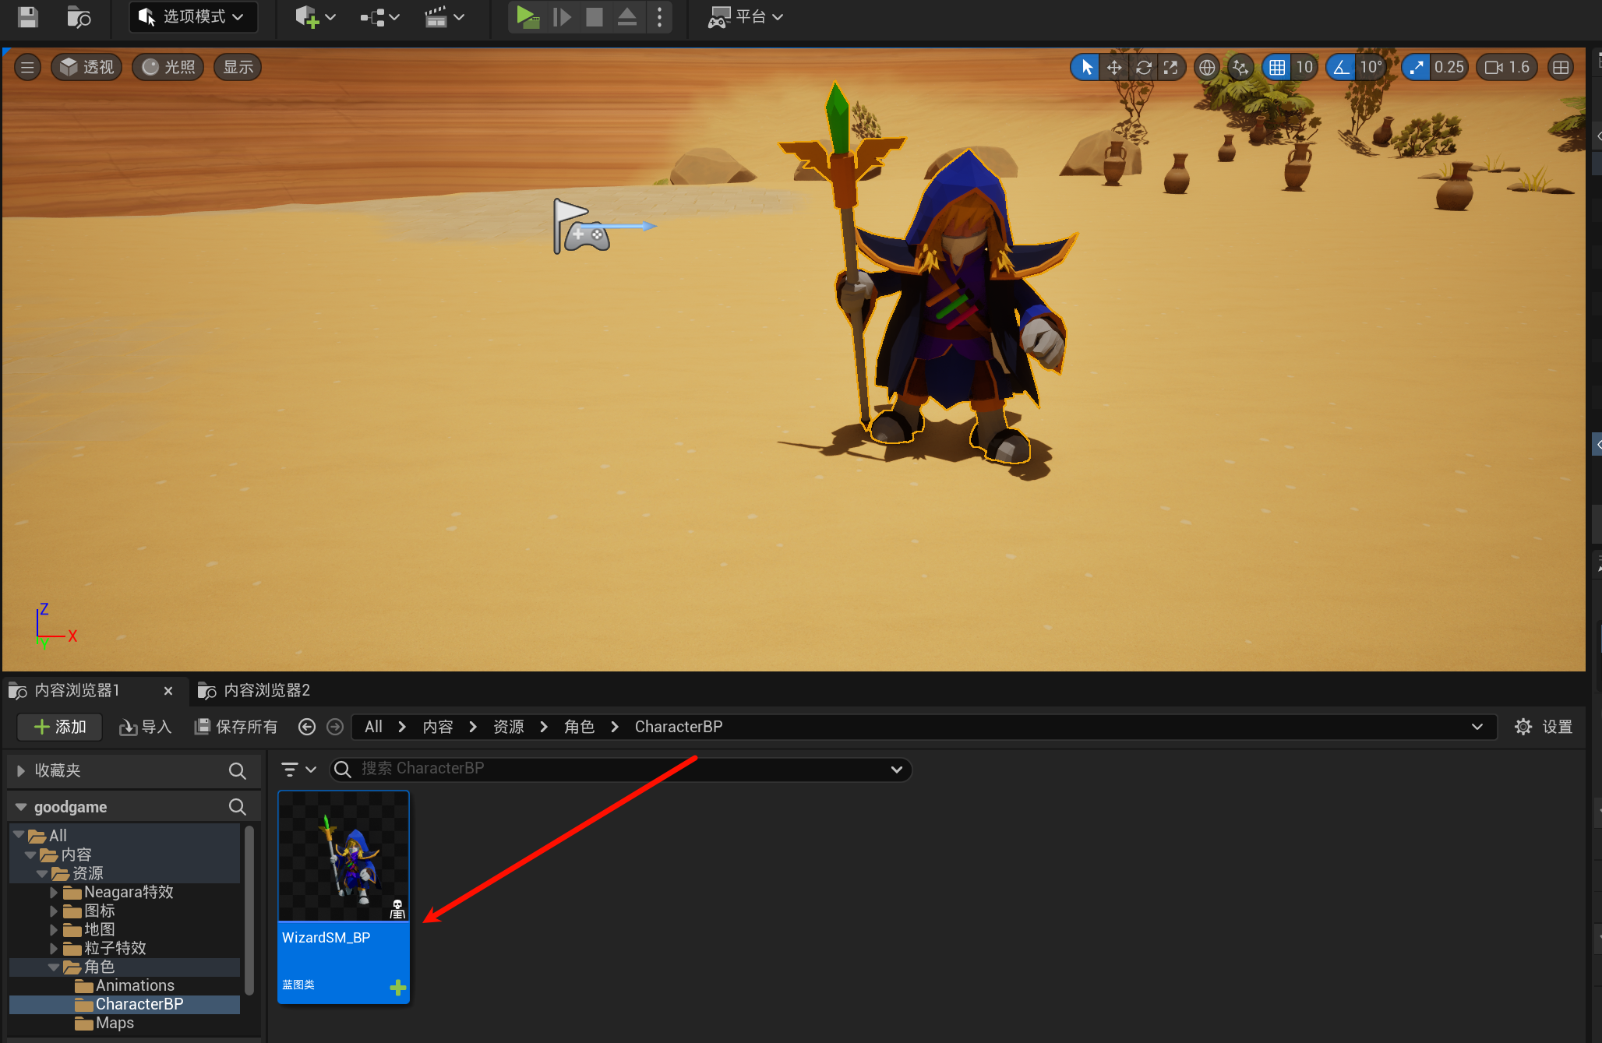This screenshot has height=1043, width=1602.
Task: Toggle grid snapping on or off
Action: (1277, 68)
